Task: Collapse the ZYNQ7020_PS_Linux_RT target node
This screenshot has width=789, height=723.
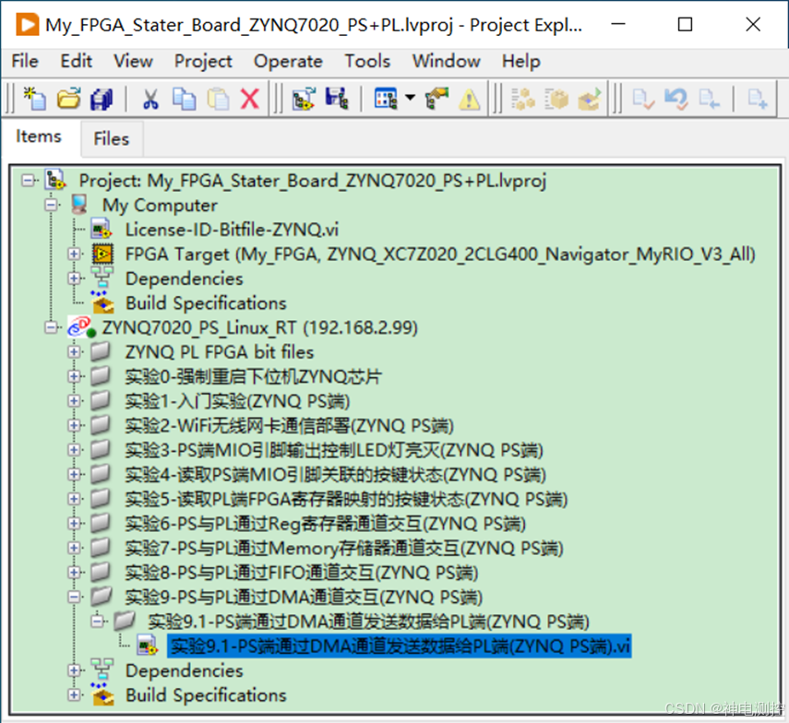Action: tap(51, 327)
